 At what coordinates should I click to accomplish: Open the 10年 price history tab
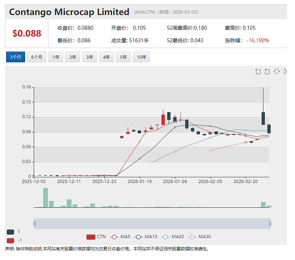point(141,57)
